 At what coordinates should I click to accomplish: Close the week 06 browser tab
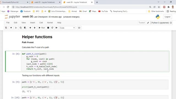(92, 2)
